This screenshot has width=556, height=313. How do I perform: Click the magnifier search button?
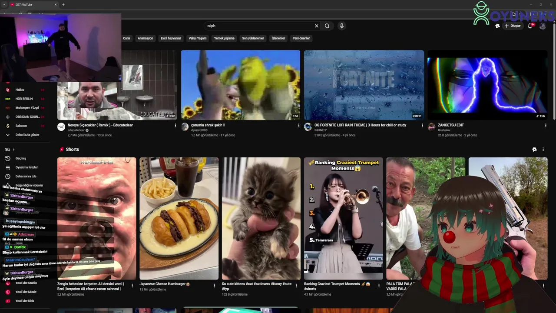point(327,26)
